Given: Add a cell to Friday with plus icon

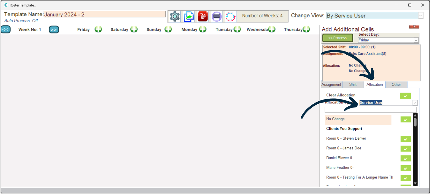Looking at the screenshot, I should (98, 29).
